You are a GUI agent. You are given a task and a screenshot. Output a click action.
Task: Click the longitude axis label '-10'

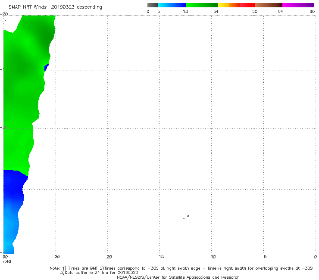211,257
